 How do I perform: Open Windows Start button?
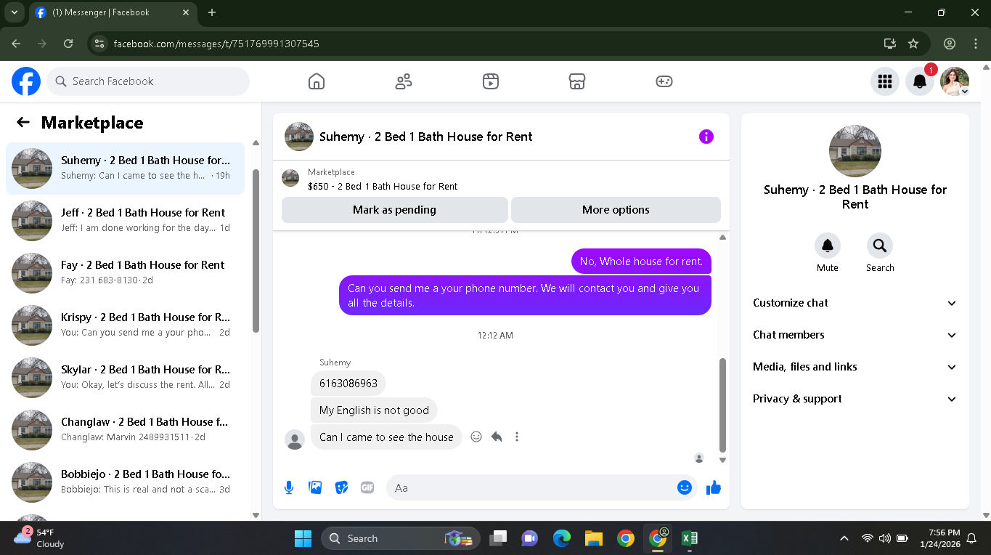(x=303, y=538)
